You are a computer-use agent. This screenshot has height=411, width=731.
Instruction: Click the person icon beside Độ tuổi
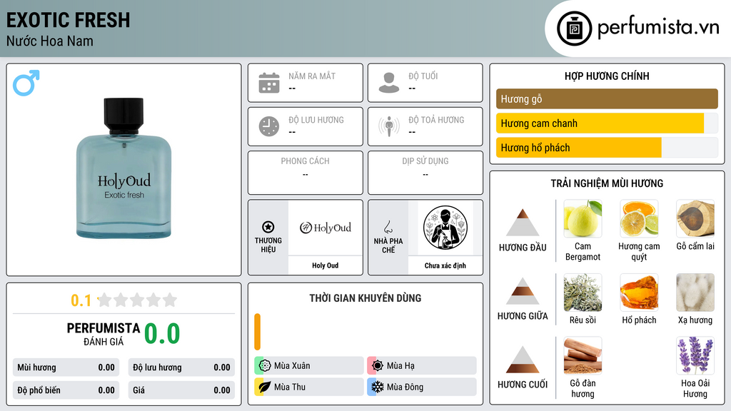389,83
